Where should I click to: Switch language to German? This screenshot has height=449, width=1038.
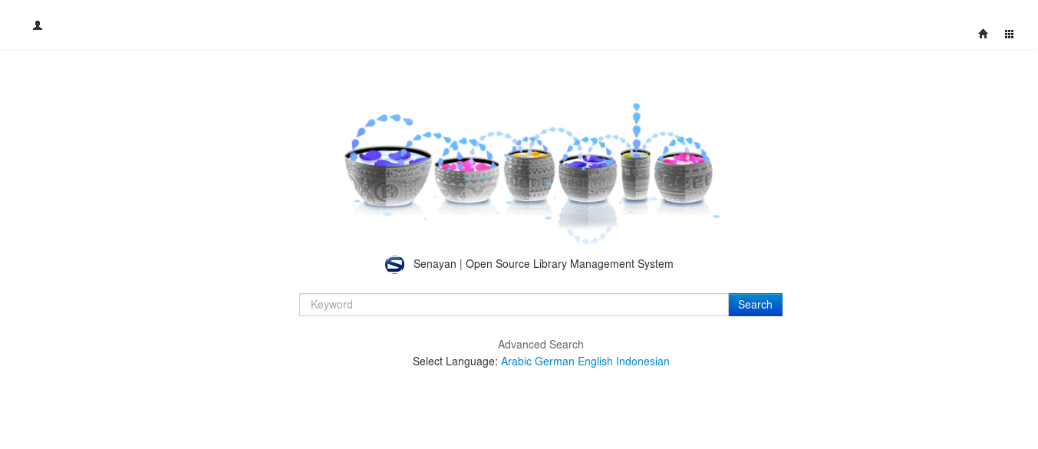(x=554, y=362)
